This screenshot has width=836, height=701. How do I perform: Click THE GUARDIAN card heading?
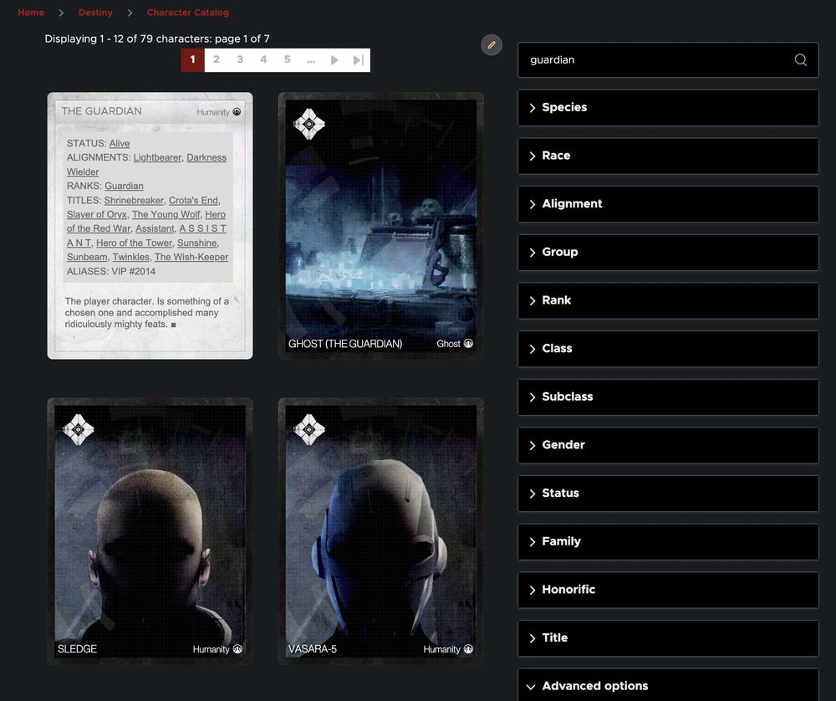pos(102,111)
